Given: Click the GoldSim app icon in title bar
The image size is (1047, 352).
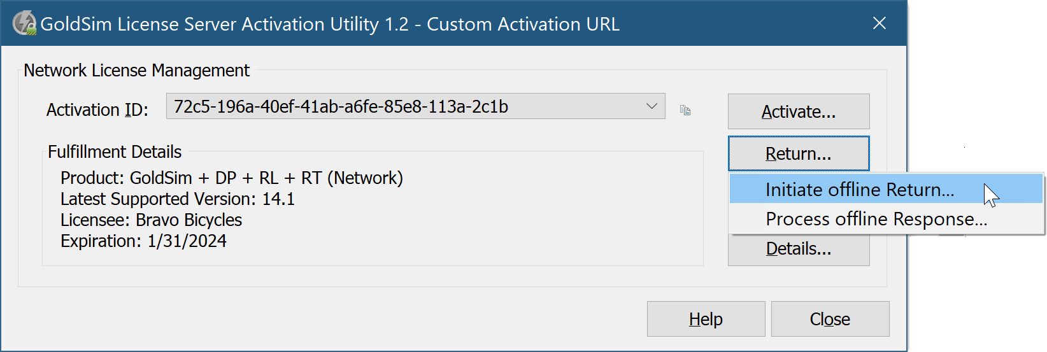Looking at the screenshot, I should point(24,23).
